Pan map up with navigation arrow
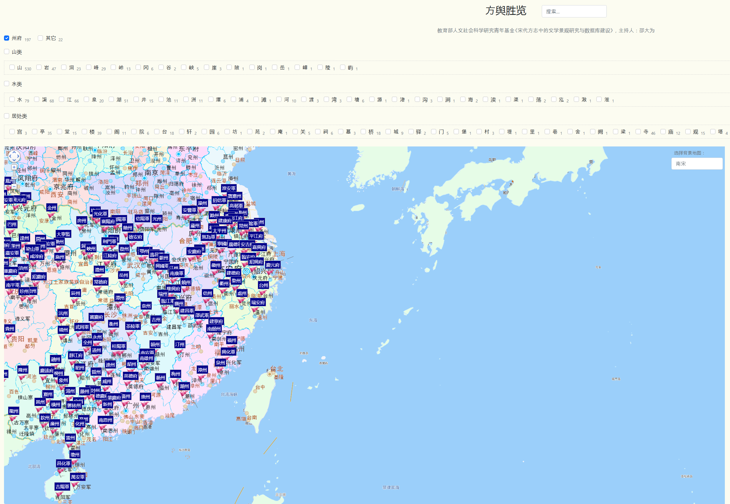 pyautogui.click(x=14, y=152)
